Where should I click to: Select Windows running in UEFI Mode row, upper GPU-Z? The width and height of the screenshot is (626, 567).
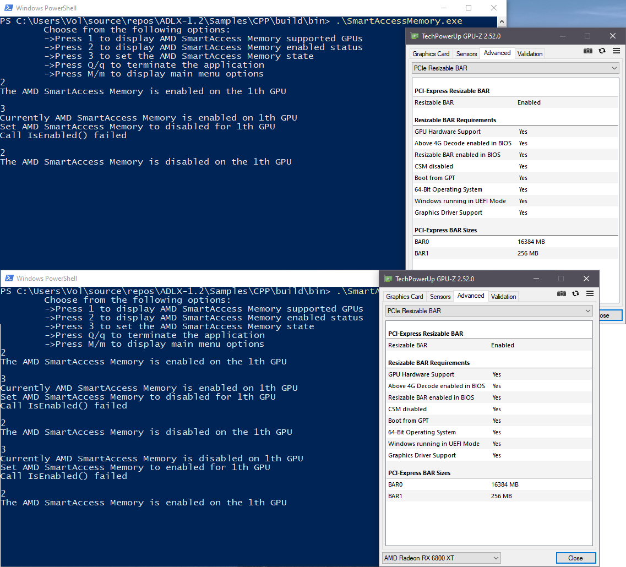tap(515, 201)
